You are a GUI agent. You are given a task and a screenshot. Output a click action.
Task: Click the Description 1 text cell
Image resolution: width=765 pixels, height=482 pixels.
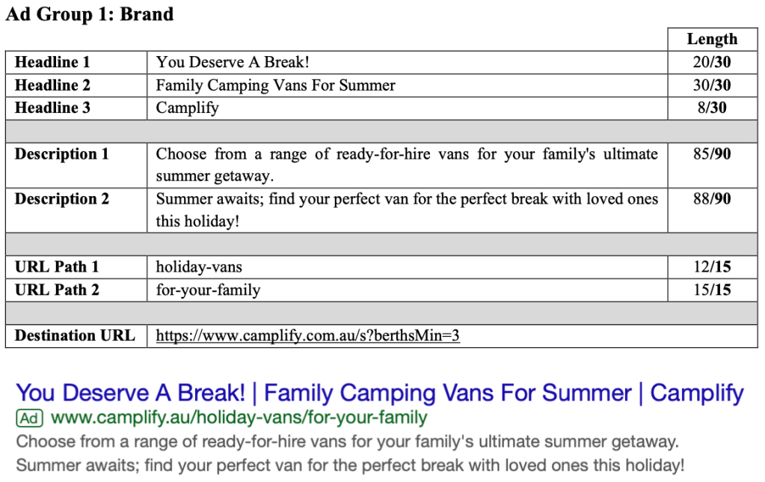(x=407, y=165)
